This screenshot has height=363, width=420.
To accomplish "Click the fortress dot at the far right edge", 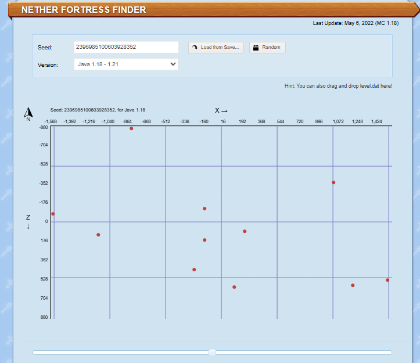I will (387, 280).
